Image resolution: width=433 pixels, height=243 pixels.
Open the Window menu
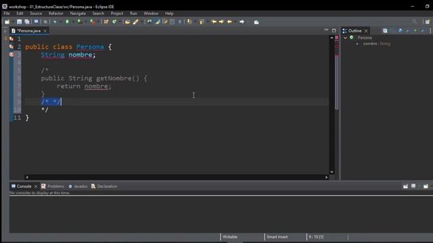click(x=151, y=13)
